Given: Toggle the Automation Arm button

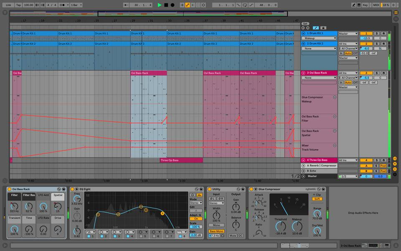Looking at the screenshot, I should (x=188, y=5).
